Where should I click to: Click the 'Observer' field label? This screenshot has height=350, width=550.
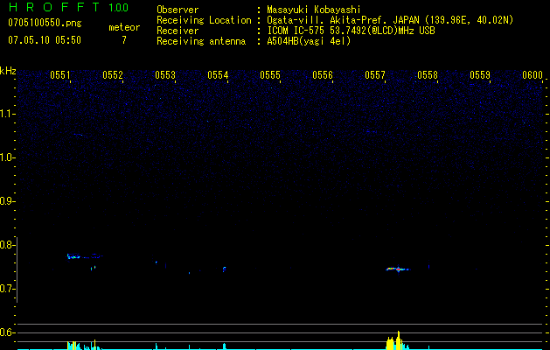178,10
